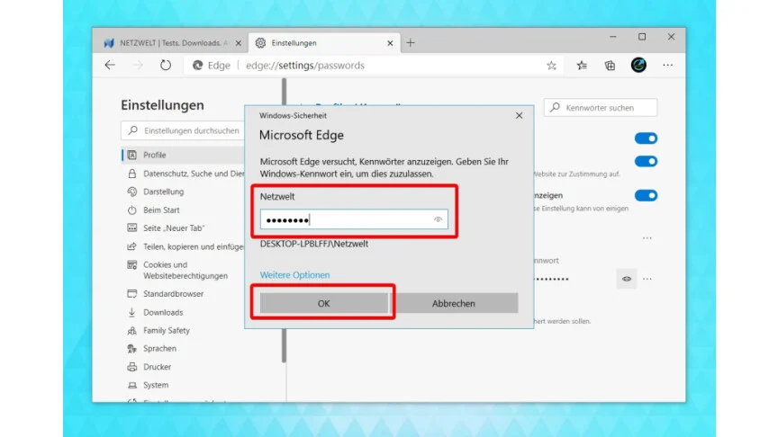Open more actions for saved password row
Screen dimensions: 778x437
[647, 279]
